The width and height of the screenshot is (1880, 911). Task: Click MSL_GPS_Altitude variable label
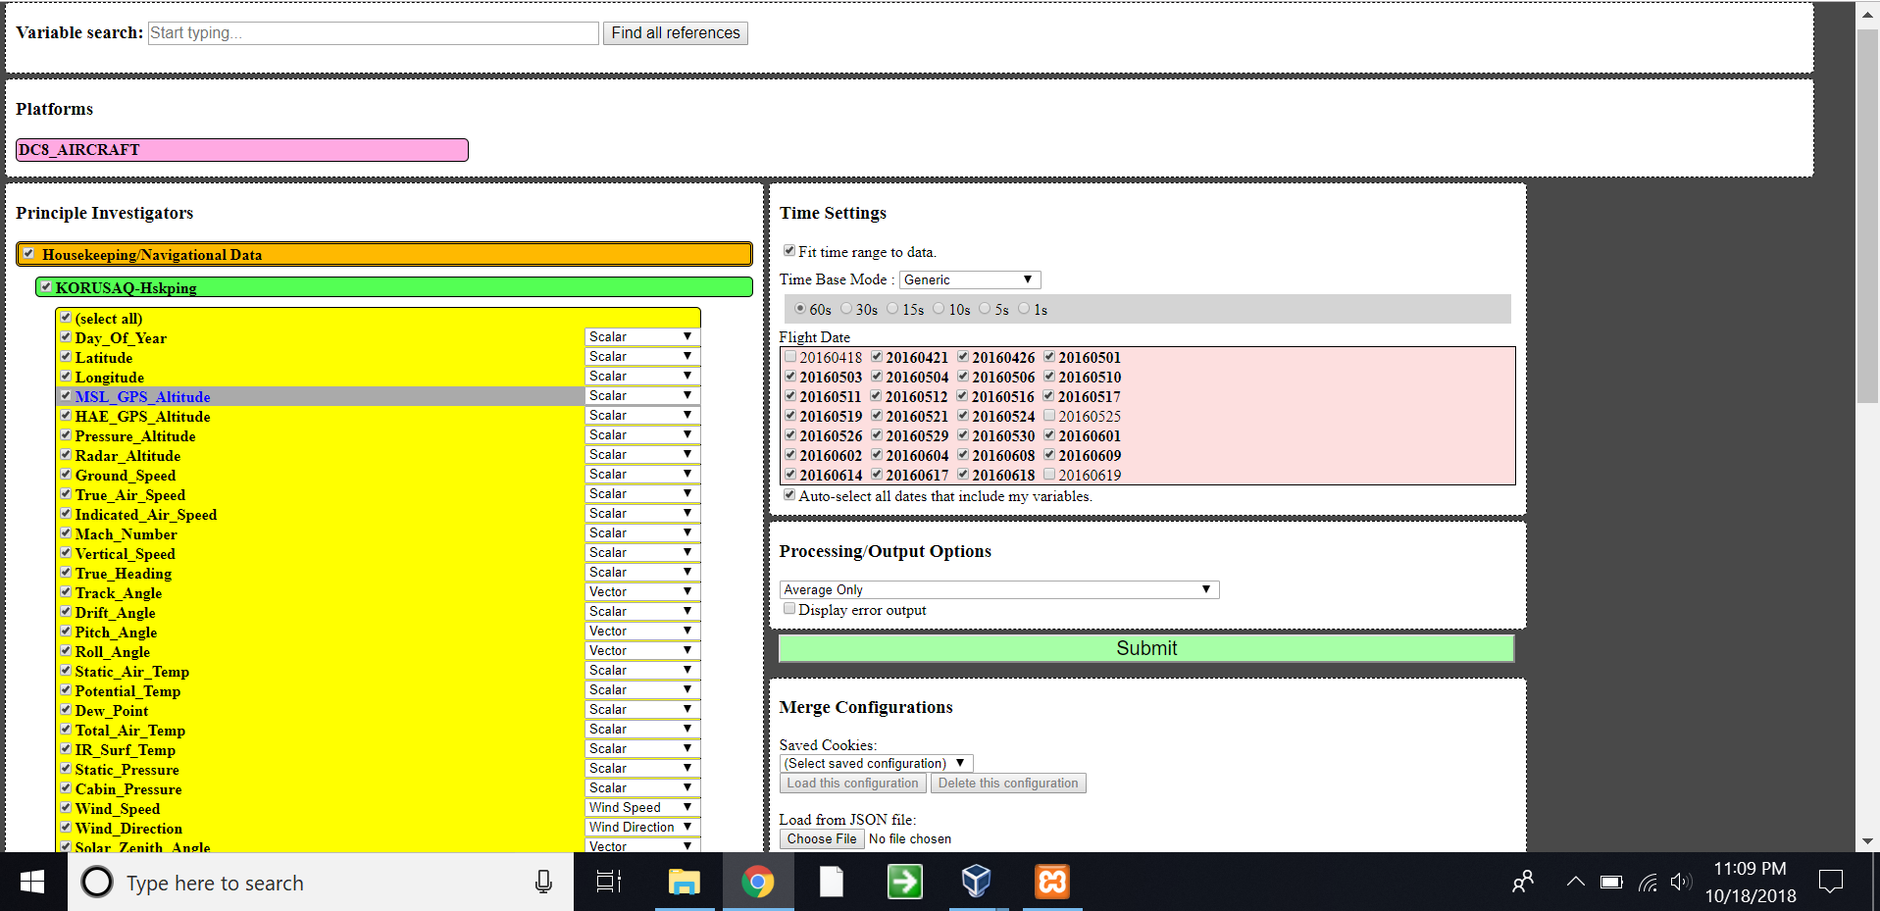[142, 397]
